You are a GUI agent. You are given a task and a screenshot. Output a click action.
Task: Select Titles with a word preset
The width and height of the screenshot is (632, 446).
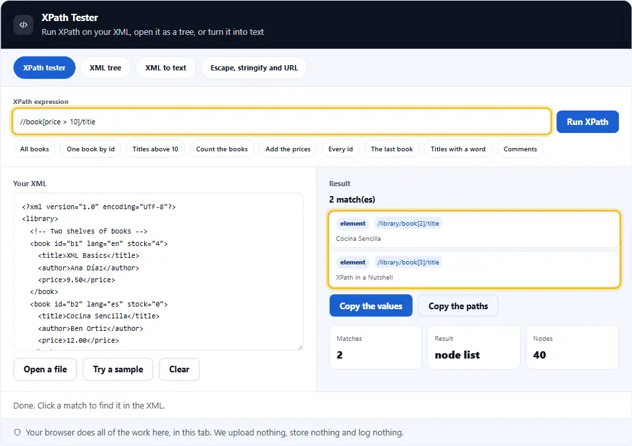point(458,149)
